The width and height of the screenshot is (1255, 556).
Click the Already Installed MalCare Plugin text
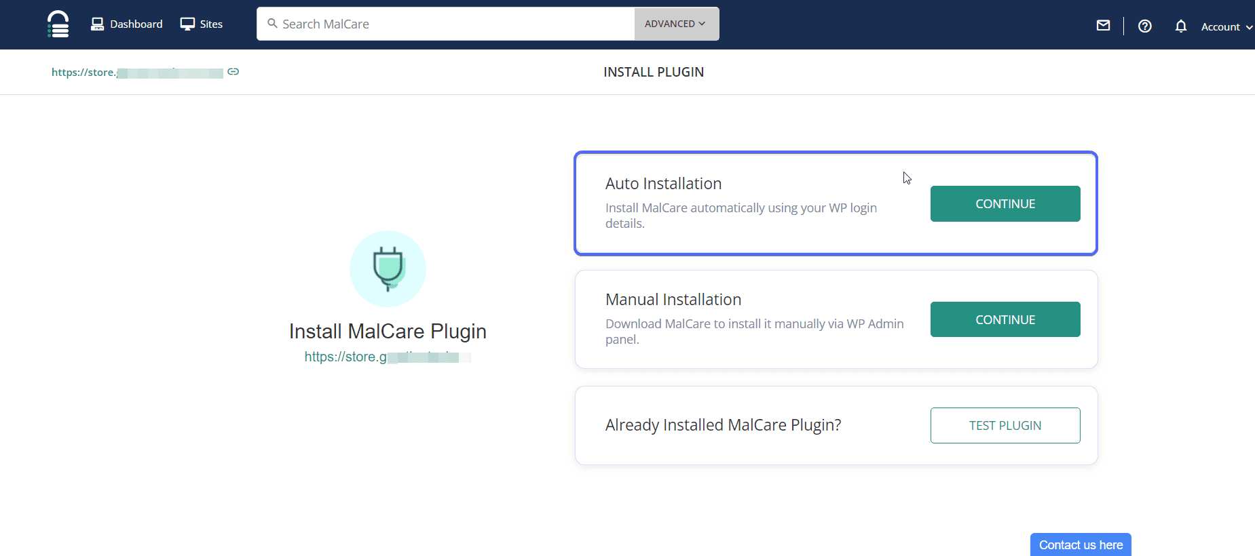[724, 425]
